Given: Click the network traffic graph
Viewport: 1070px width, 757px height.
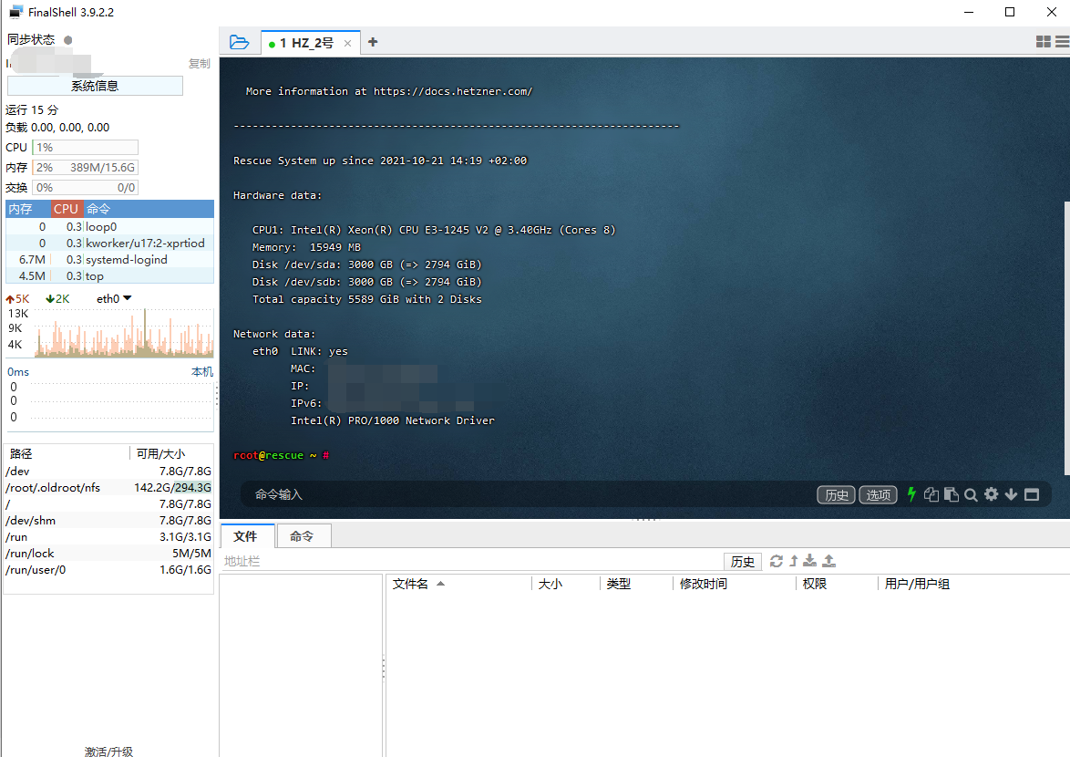Looking at the screenshot, I should click(124, 332).
